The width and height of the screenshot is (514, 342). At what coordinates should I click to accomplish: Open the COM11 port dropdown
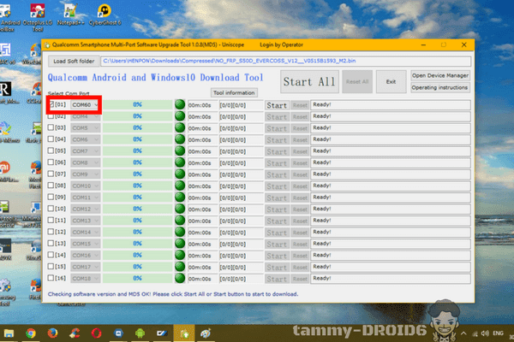[85, 198]
